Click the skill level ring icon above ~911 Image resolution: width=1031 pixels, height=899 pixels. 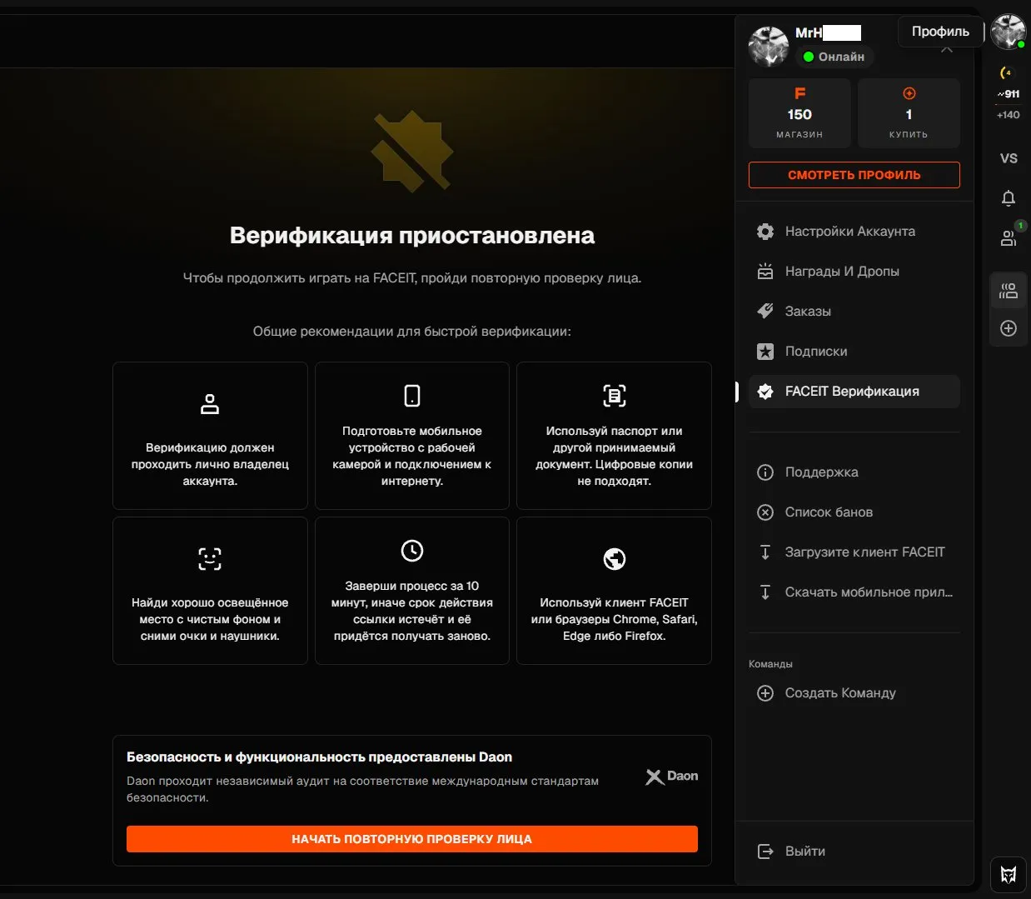(x=1006, y=73)
